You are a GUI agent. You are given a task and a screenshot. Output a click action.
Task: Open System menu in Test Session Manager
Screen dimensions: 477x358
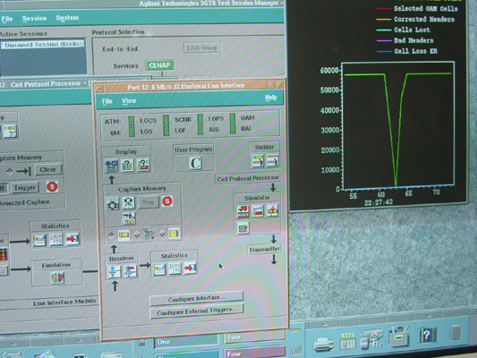coord(67,18)
